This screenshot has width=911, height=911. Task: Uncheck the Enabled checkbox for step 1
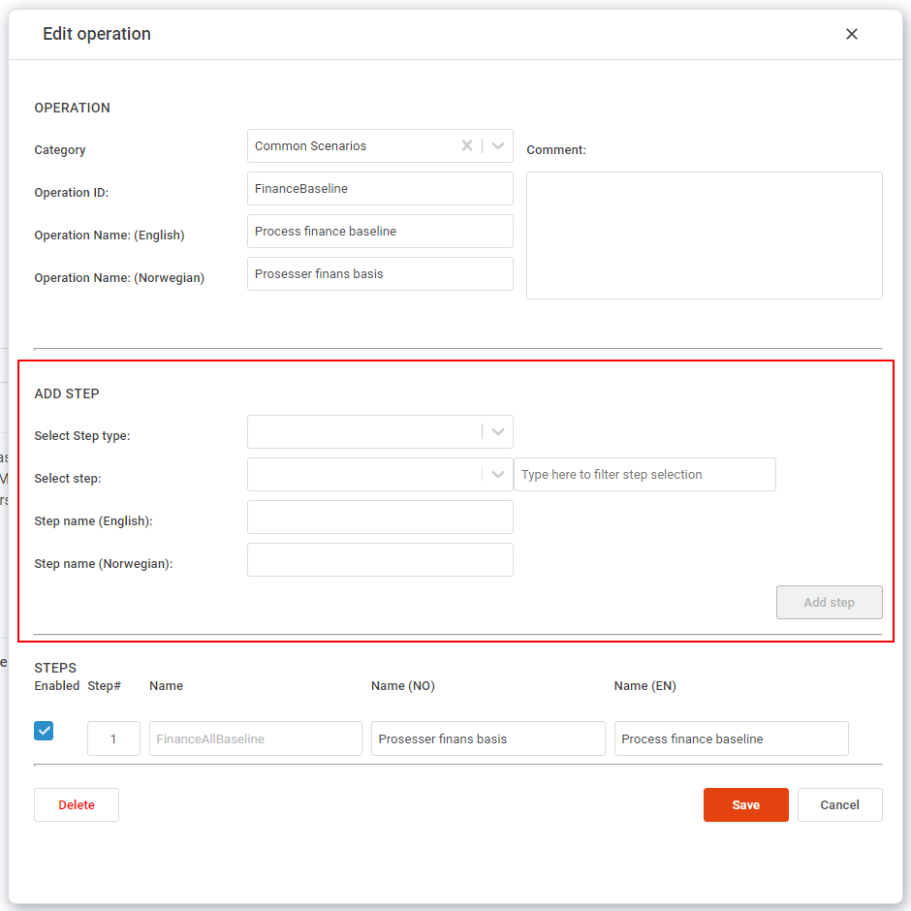[43, 730]
